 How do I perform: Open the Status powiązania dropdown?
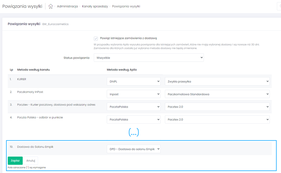click(x=149, y=58)
